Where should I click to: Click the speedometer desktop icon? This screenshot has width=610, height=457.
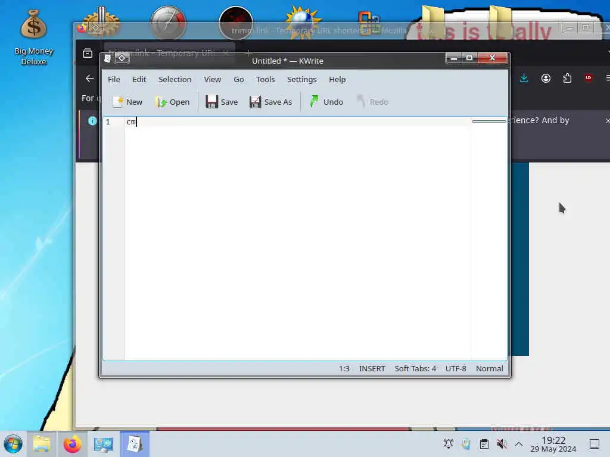[168, 23]
